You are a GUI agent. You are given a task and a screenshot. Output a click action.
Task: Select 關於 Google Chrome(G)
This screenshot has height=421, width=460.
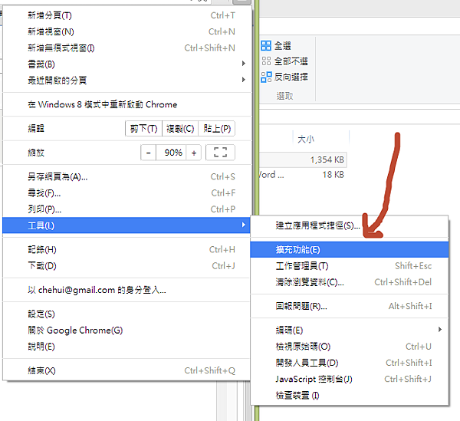[127, 331]
